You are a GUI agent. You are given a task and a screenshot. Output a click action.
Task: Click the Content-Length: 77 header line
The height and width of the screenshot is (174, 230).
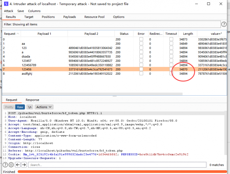point(25,139)
